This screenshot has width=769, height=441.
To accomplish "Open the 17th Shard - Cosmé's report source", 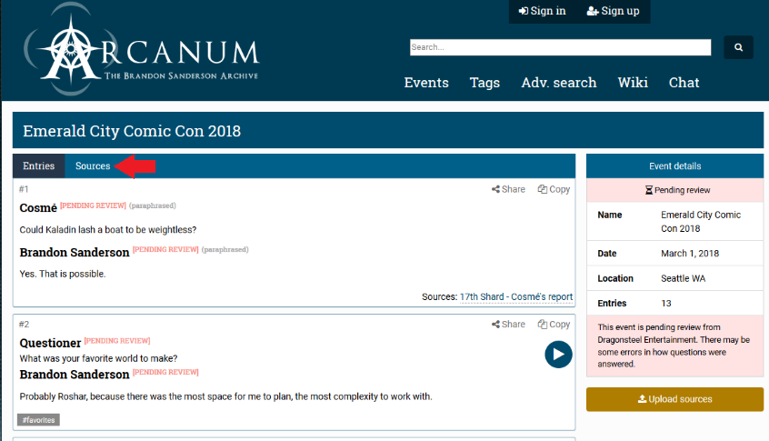I will (516, 296).
